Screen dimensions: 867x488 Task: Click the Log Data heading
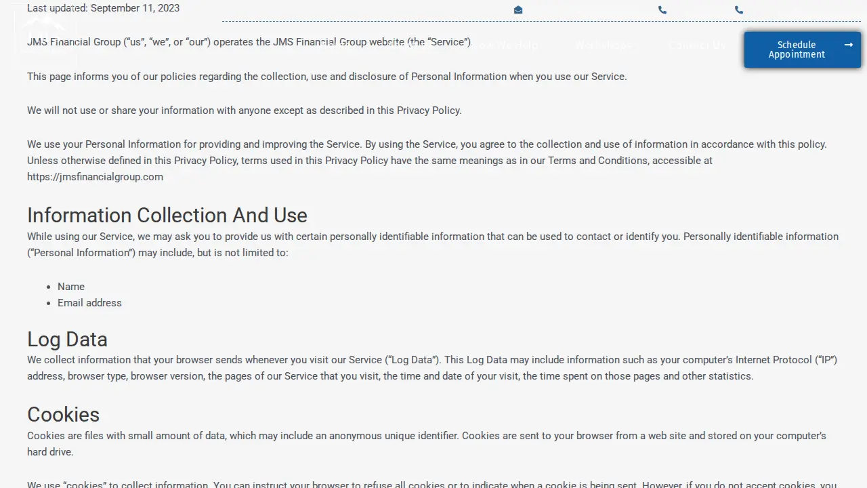tap(67, 339)
